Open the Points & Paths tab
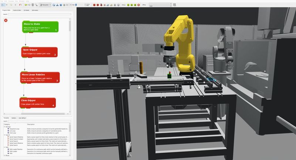Image resolution: width=296 pixels, height=160 pixels. click(x=17, y=10)
